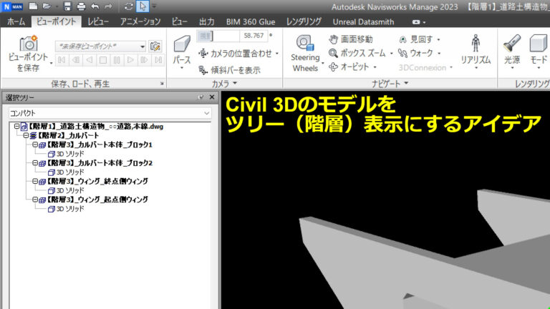
Task: Expand the Navigate (ナビゲート) panel dropdown
Action: pyautogui.click(x=406, y=83)
